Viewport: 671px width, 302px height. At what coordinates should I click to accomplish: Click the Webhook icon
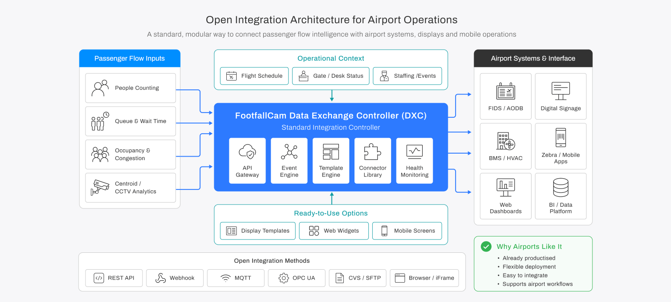click(x=161, y=278)
